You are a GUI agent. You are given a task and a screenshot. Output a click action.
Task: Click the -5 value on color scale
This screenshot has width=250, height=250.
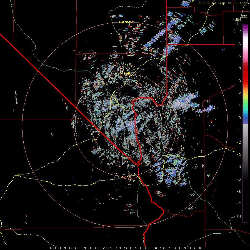click(239, 179)
